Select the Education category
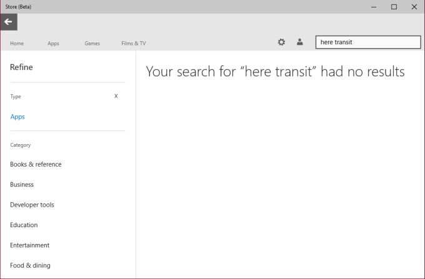The image size is (425, 279). click(x=24, y=225)
